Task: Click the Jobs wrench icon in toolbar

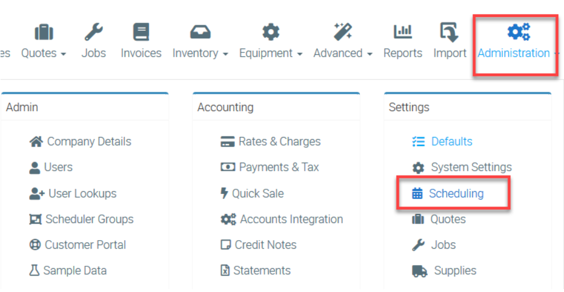Action: pyautogui.click(x=94, y=32)
